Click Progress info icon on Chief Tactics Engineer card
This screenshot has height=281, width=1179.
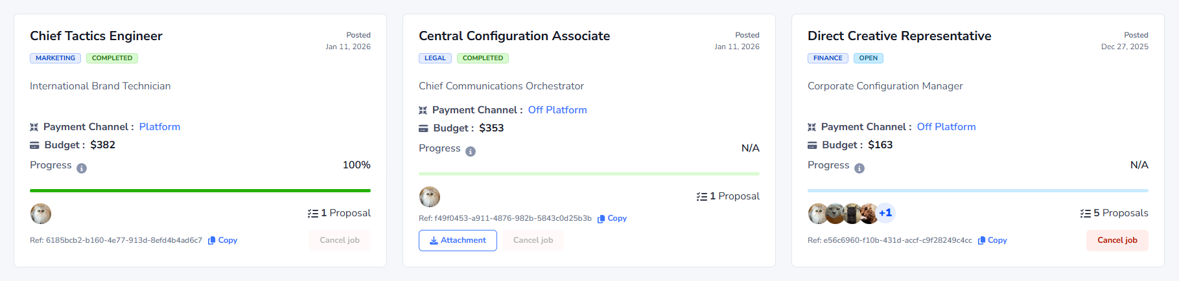coord(82,168)
